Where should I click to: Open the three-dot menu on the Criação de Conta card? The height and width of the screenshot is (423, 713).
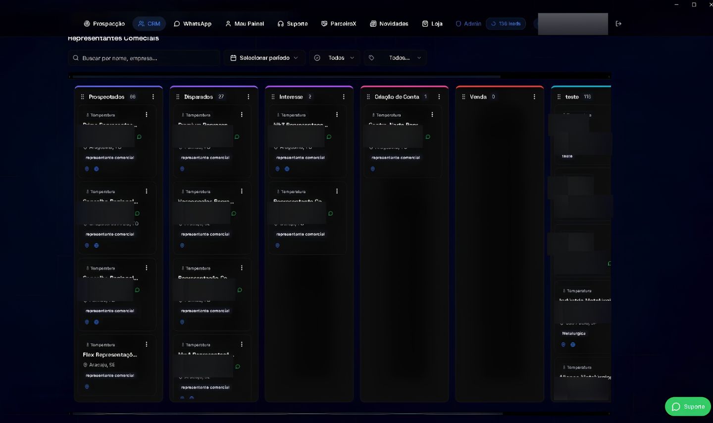coord(432,115)
